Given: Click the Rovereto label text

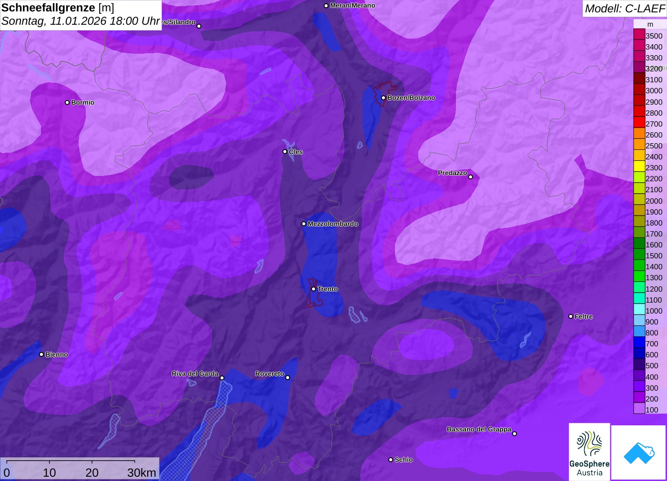Looking at the screenshot, I should pyautogui.click(x=270, y=373).
